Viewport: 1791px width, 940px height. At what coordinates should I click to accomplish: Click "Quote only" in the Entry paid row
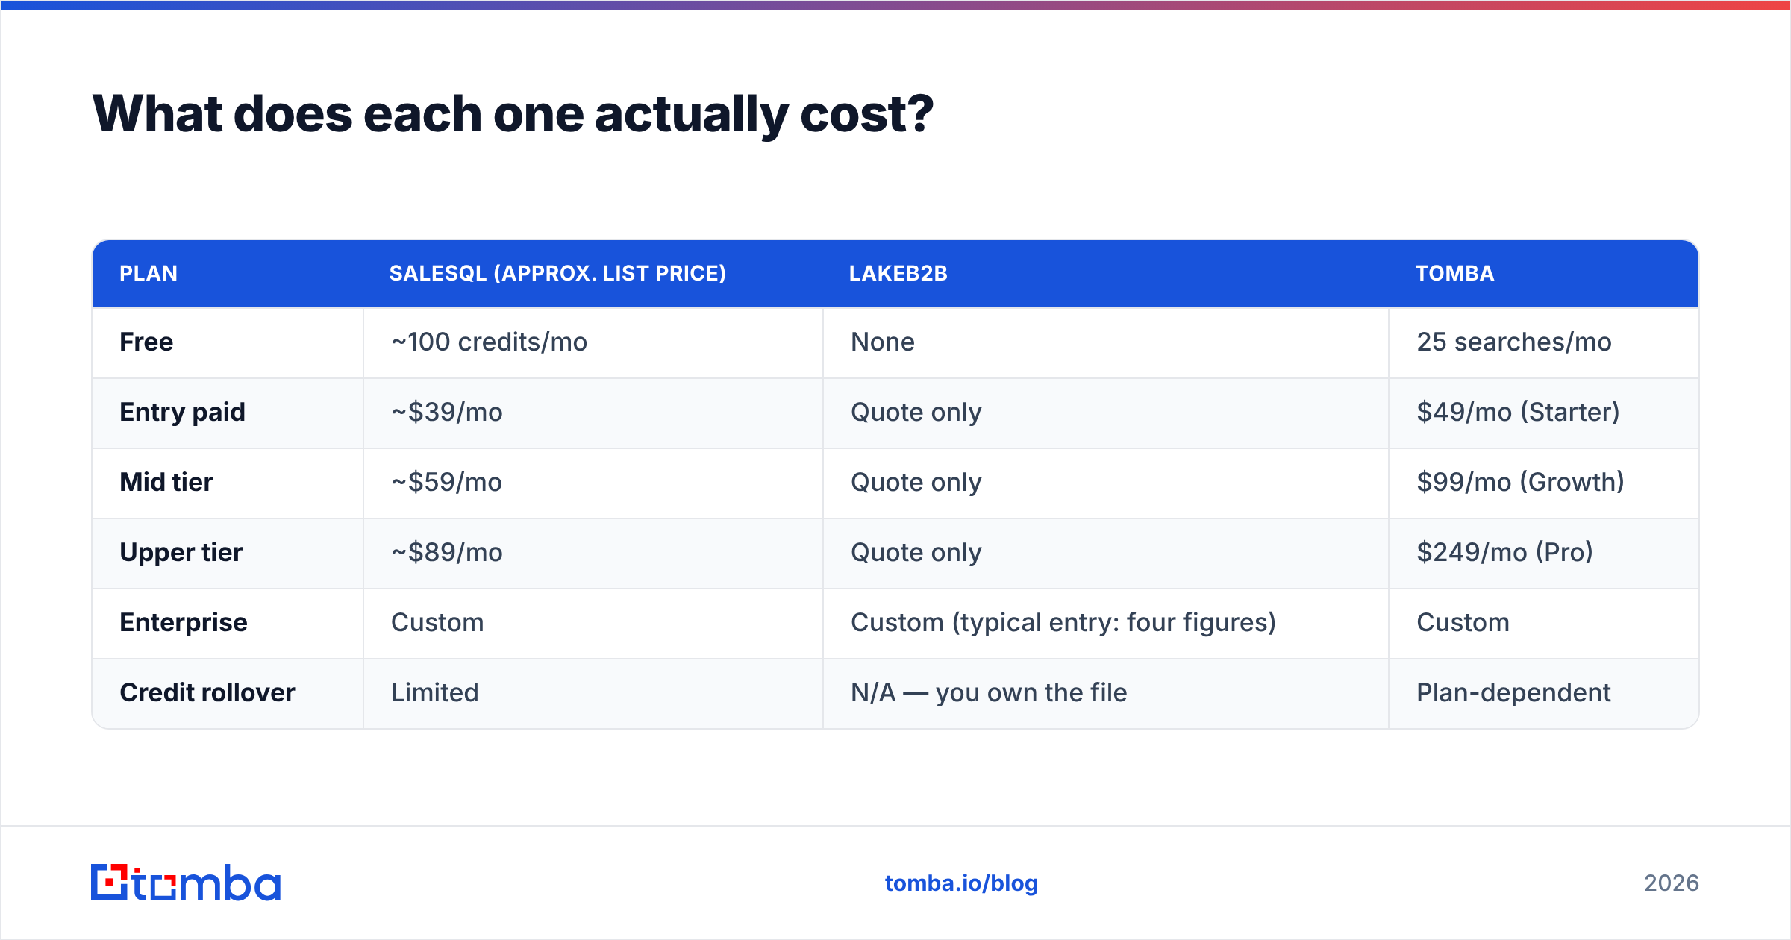916,412
